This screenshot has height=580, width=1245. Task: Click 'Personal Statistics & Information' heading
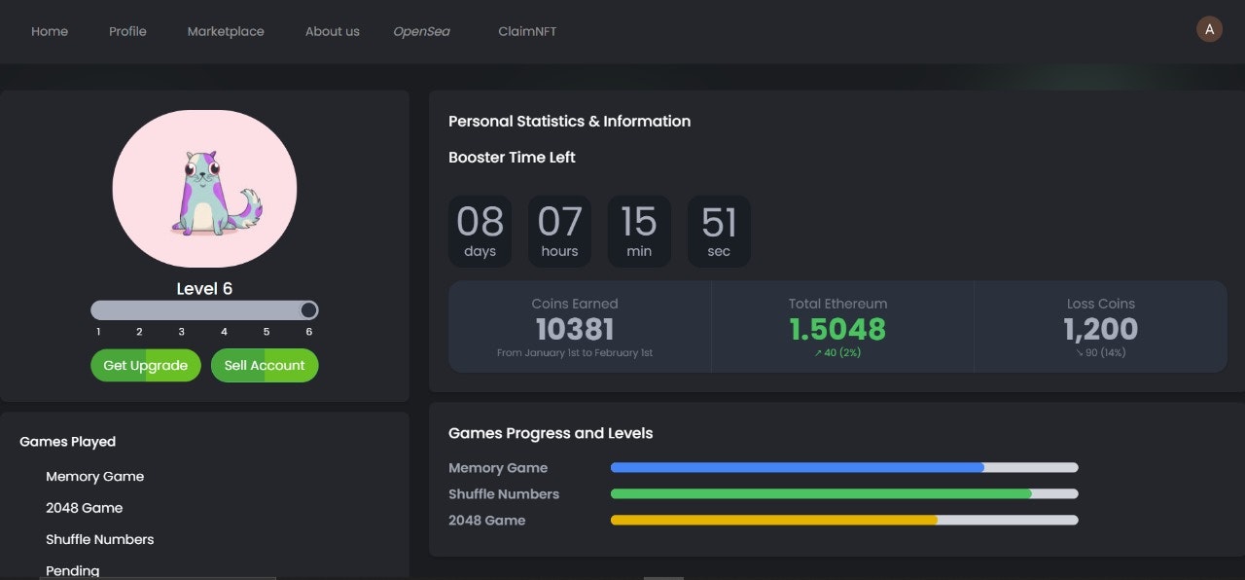pyautogui.click(x=569, y=122)
